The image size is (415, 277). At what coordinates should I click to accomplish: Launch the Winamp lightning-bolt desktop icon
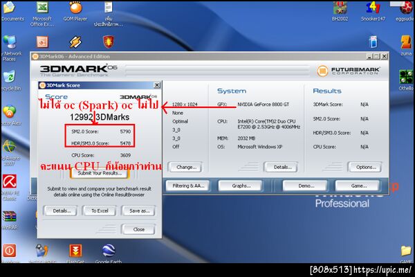tap(75, 42)
